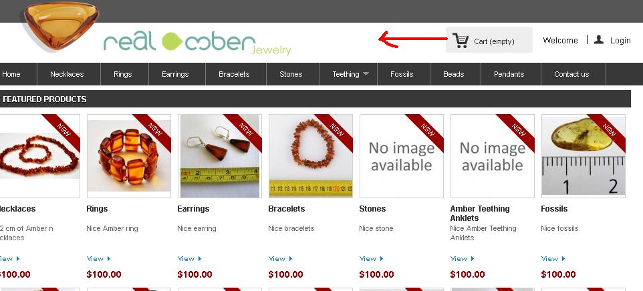Click the amber stone logo image
Image resolution: width=643 pixels, height=291 pixels.
point(60,25)
